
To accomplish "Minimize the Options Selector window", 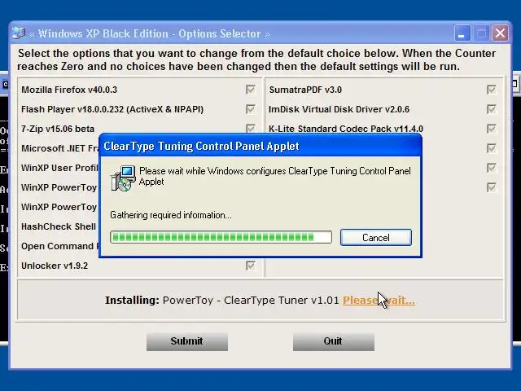I will (462, 33).
